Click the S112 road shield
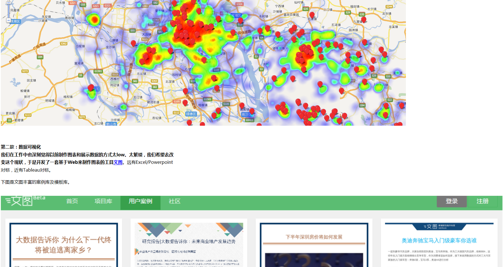The image size is (503, 267). (176, 113)
